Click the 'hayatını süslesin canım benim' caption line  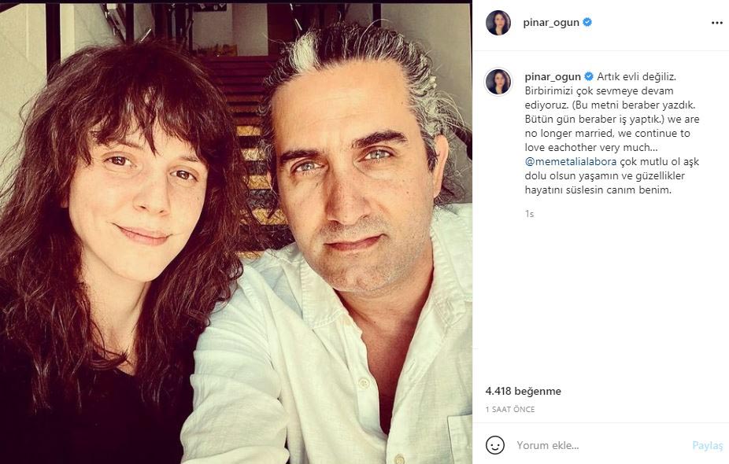[598, 190]
